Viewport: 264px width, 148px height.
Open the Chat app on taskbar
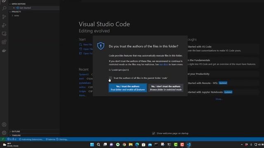[111, 144]
